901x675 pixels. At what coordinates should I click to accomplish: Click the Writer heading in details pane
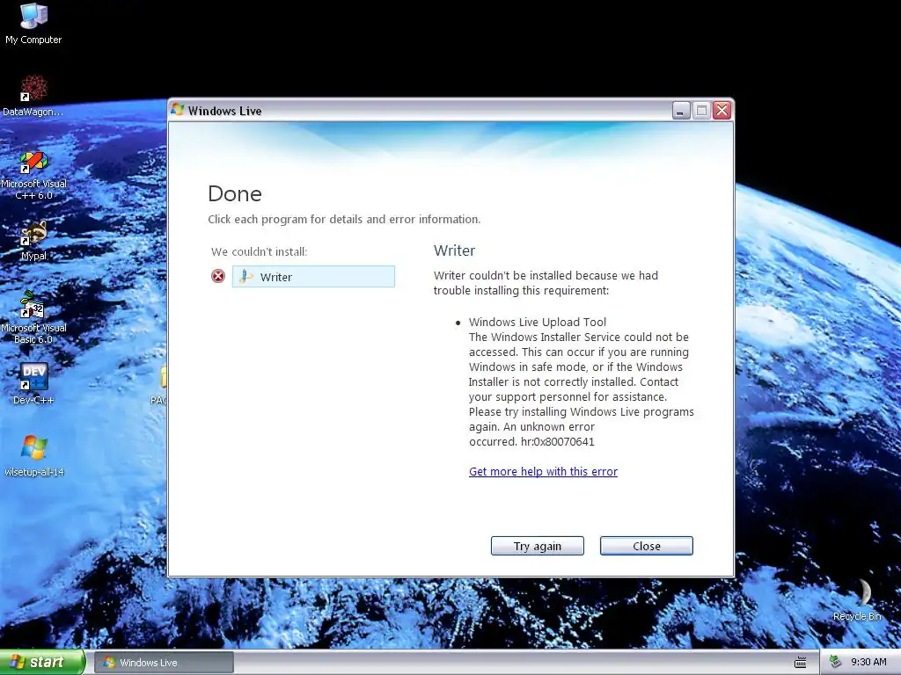455,250
